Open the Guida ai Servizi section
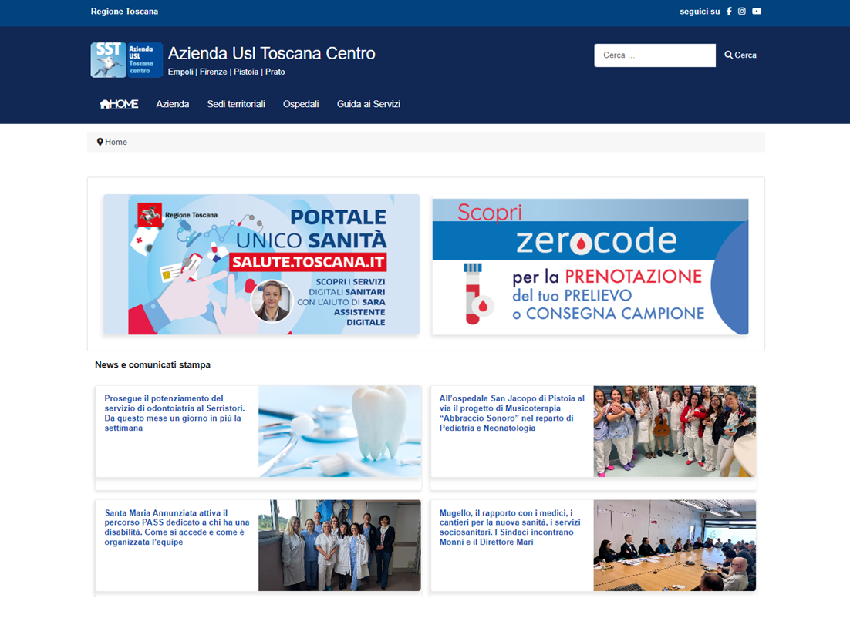The height and width of the screenshot is (618, 850). (x=369, y=103)
